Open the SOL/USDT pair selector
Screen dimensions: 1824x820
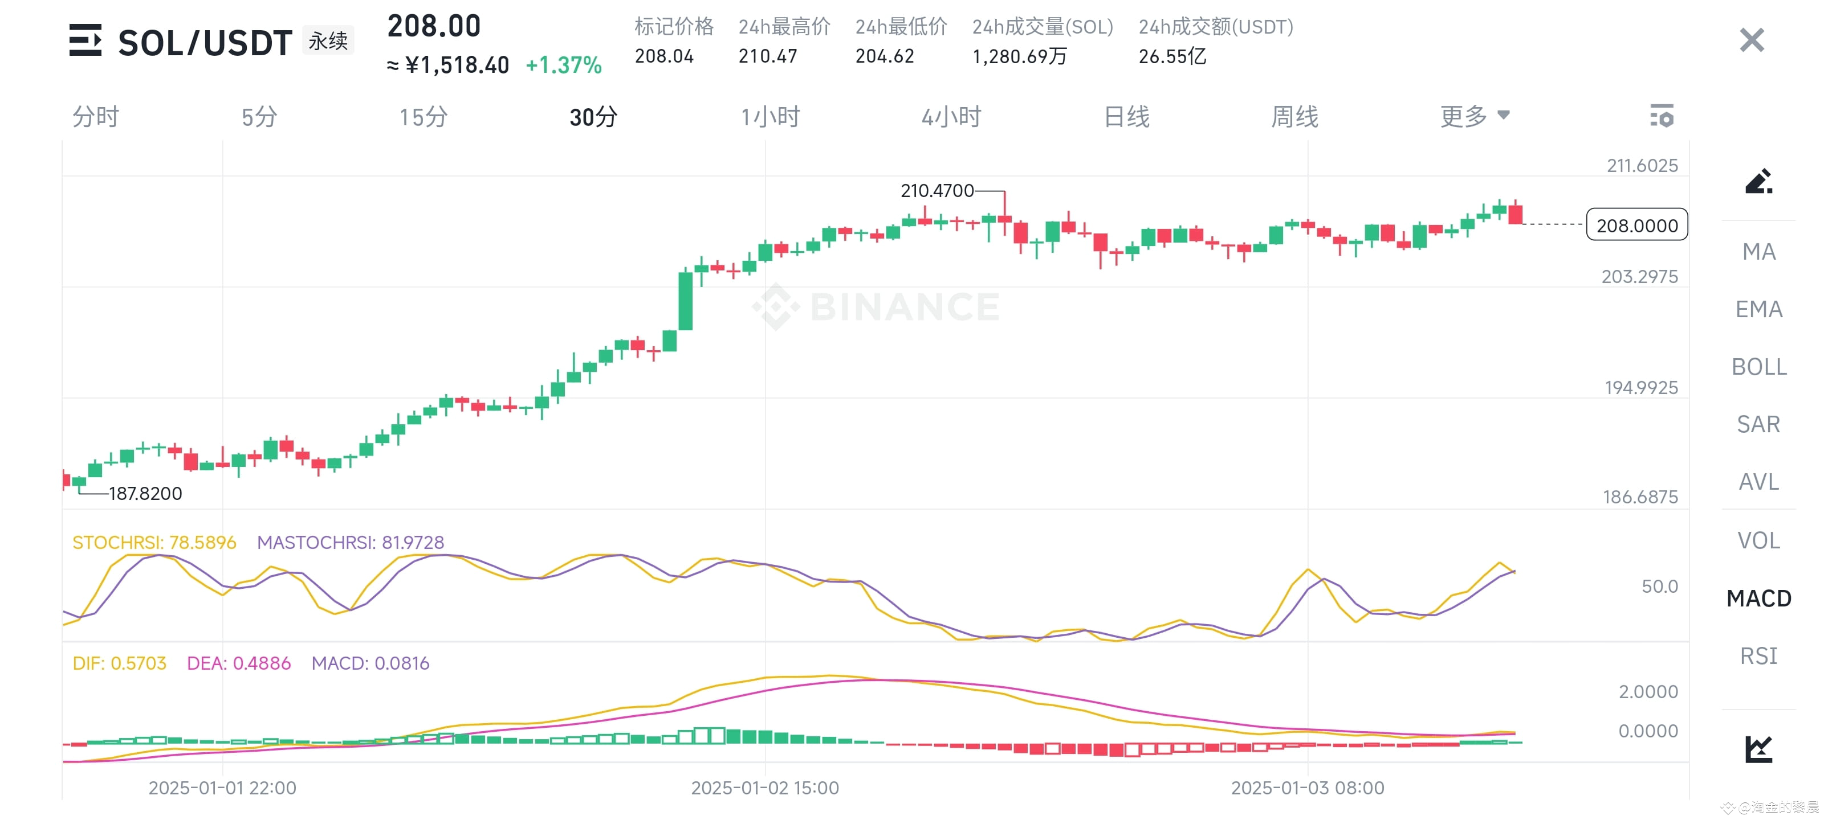point(205,43)
